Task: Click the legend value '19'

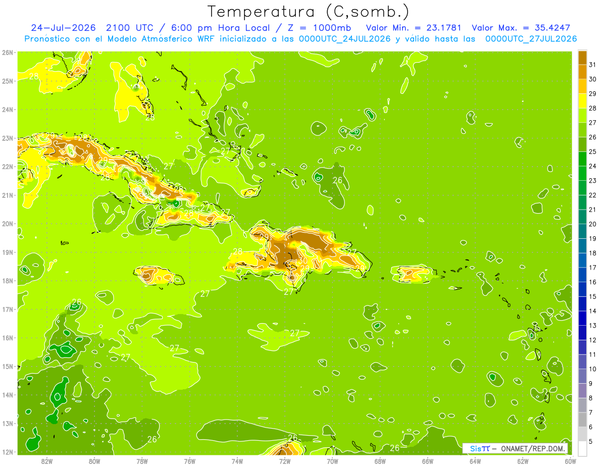Action: click(592, 238)
